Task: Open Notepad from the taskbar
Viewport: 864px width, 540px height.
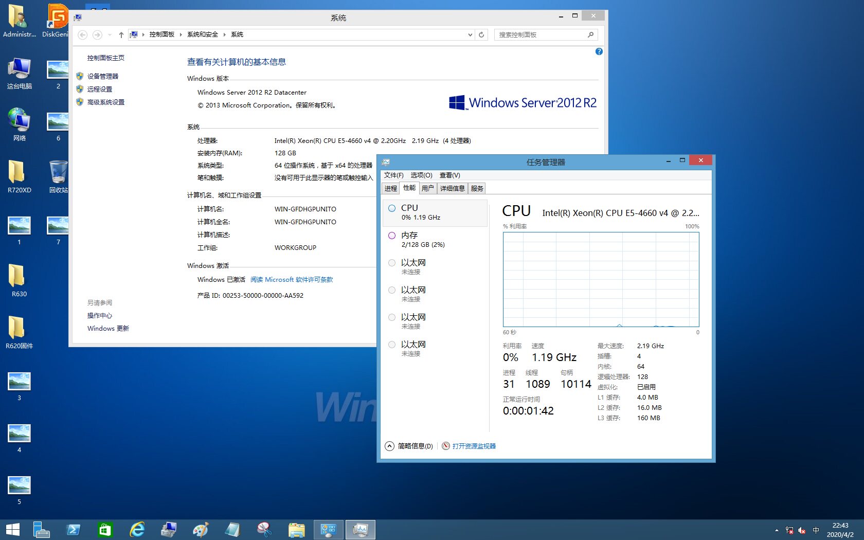Action: (232, 530)
